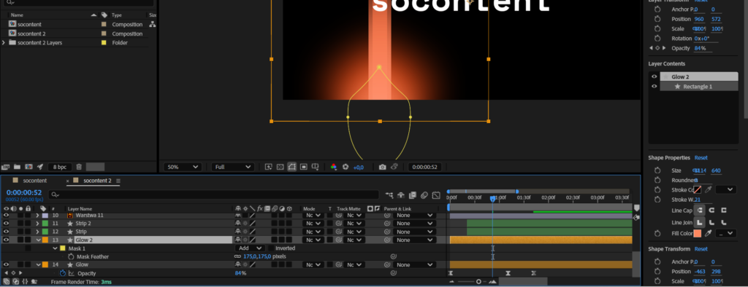Pick Fill Color with eyedropper

point(709,233)
